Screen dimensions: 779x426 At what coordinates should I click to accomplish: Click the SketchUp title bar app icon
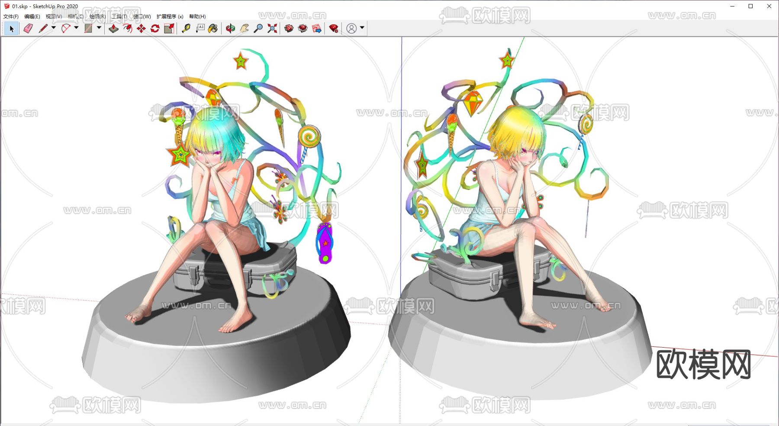point(7,6)
